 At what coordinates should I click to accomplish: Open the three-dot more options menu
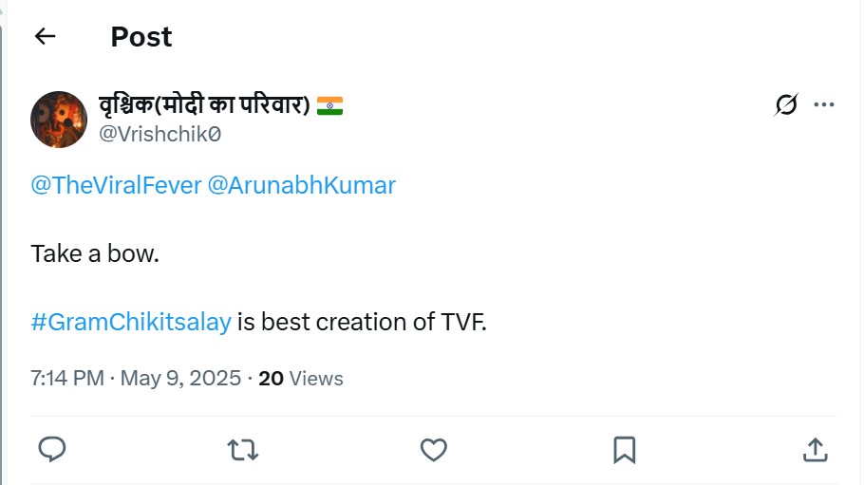[823, 104]
